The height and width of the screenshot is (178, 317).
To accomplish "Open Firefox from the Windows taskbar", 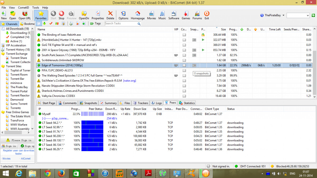I will (62, 173).
